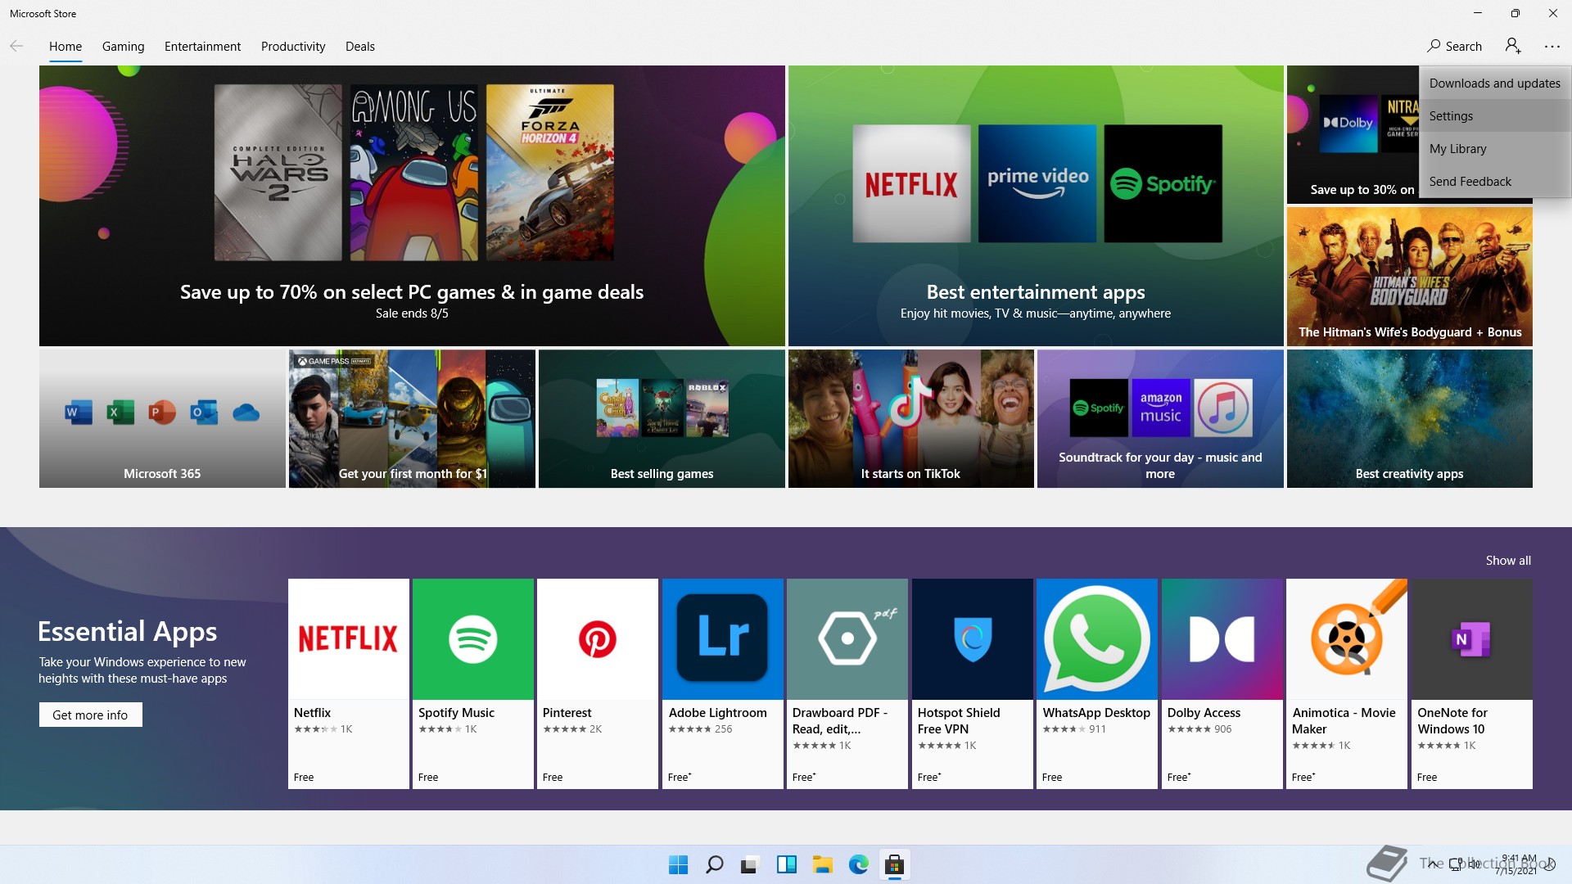
Task: Launch Microsoft Edge from the taskbar
Action: [859, 864]
